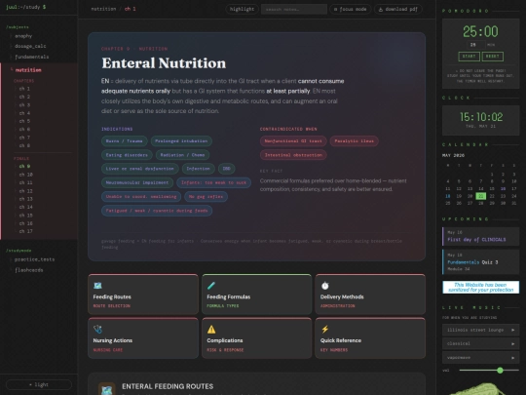Open chapter ch 5 in the sidebar
526x395 pixels.
24,121
